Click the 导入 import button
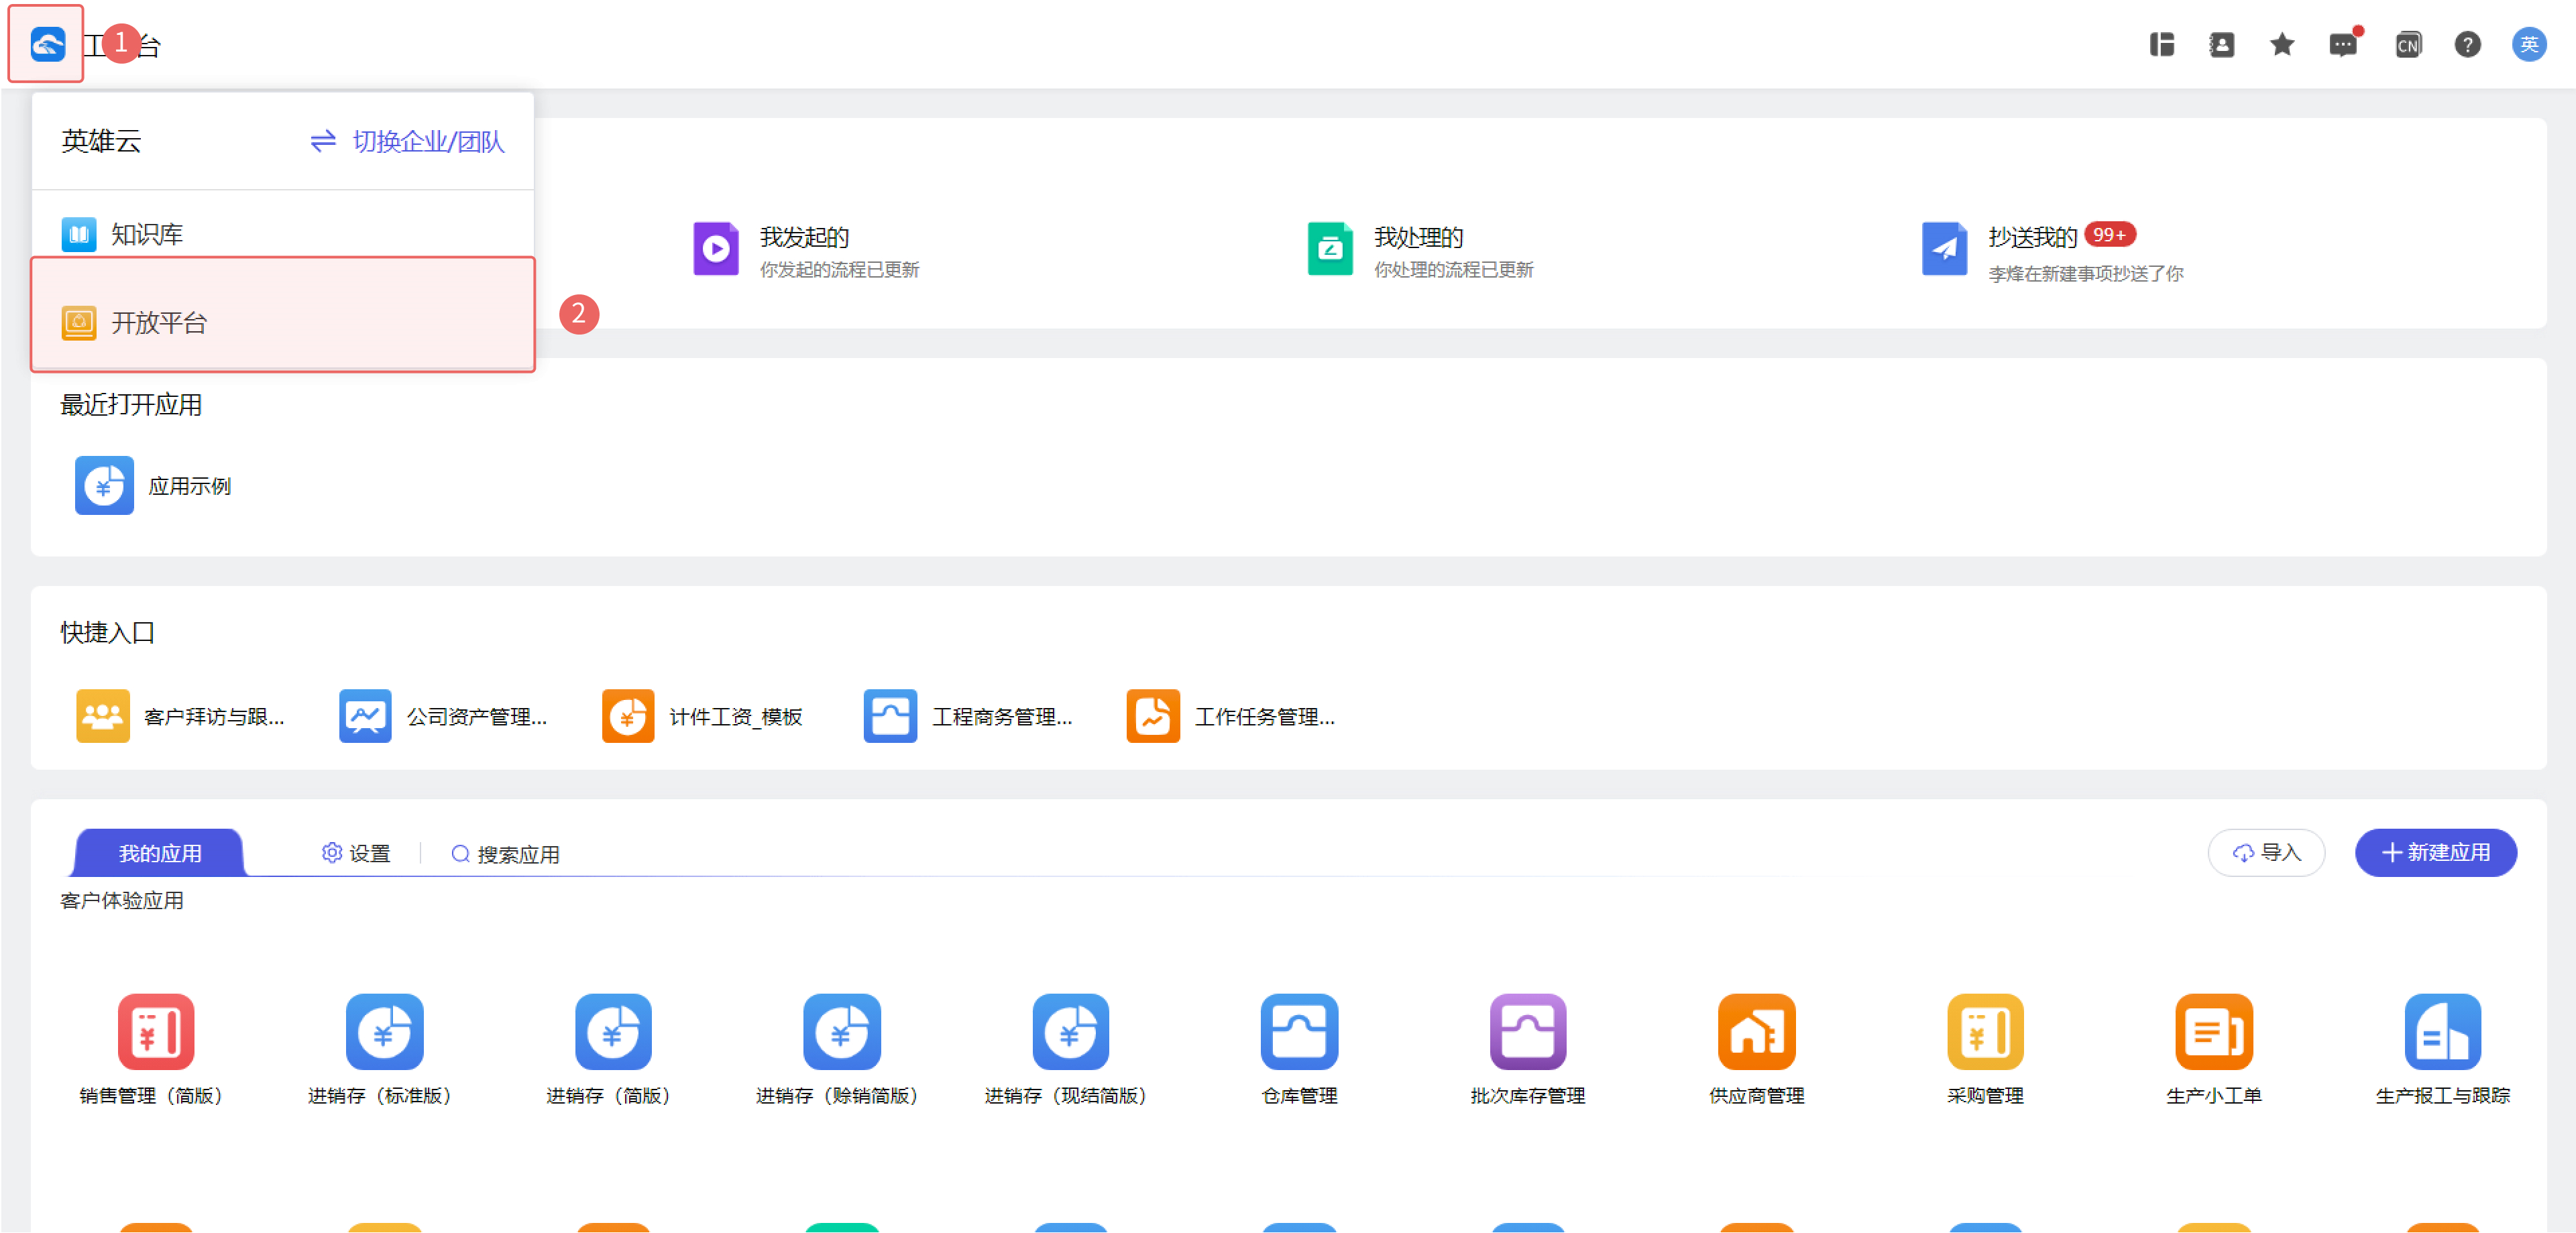Image resolution: width=2576 pixels, height=1233 pixels. (x=2266, y=852)
